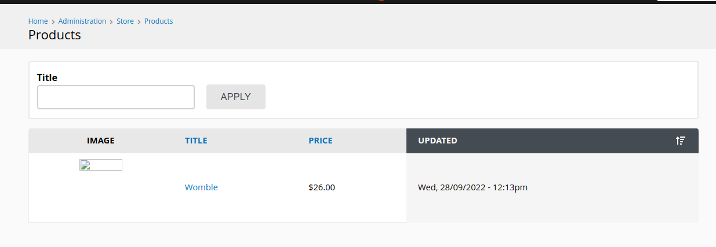Click the Products page heading
Viewport: 716px width, 247px height.
(54, 35)
